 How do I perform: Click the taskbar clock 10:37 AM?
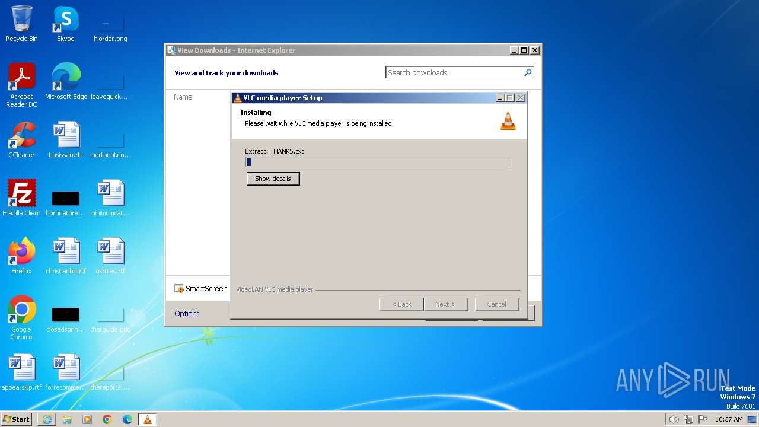pos(729,419)
